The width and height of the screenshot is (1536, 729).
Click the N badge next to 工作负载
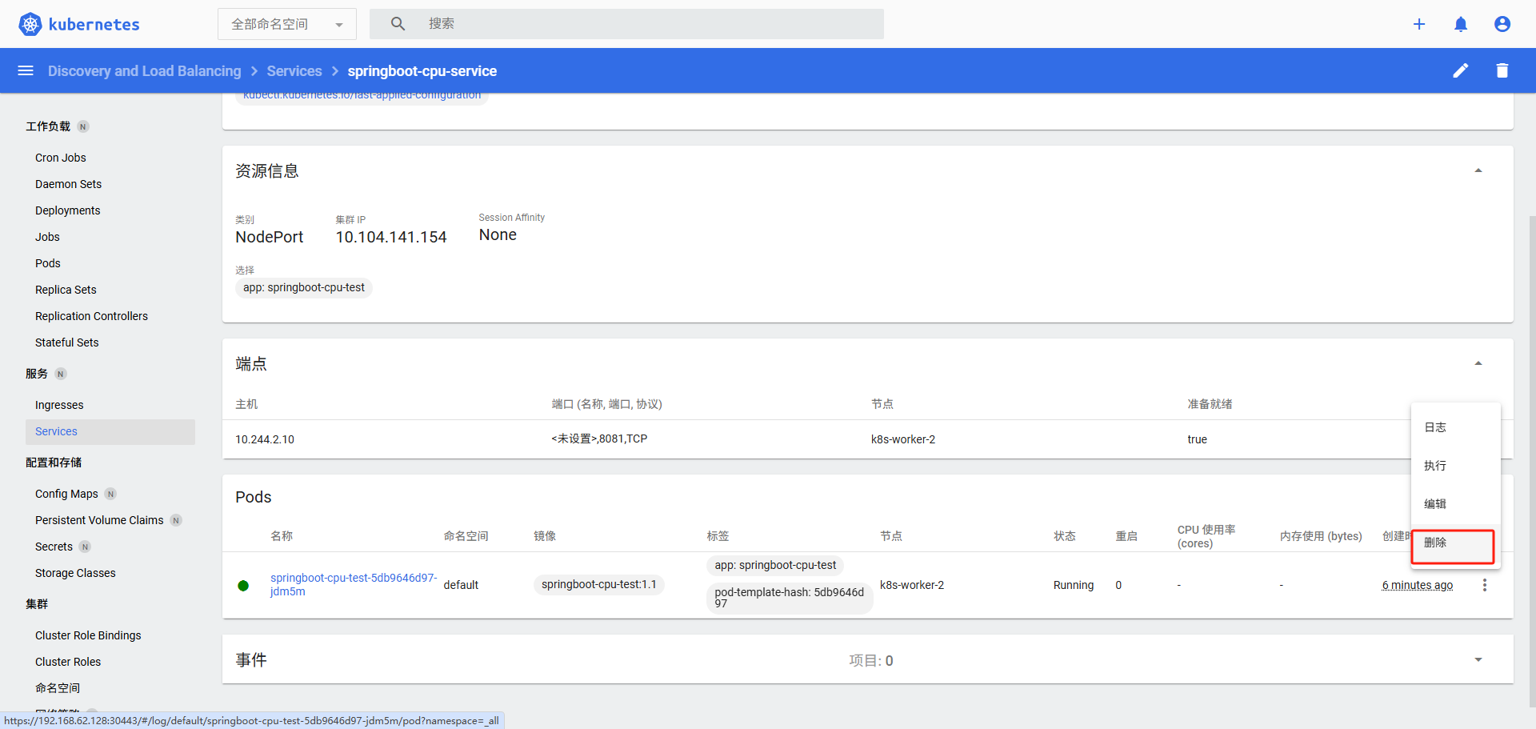(83, 126)
